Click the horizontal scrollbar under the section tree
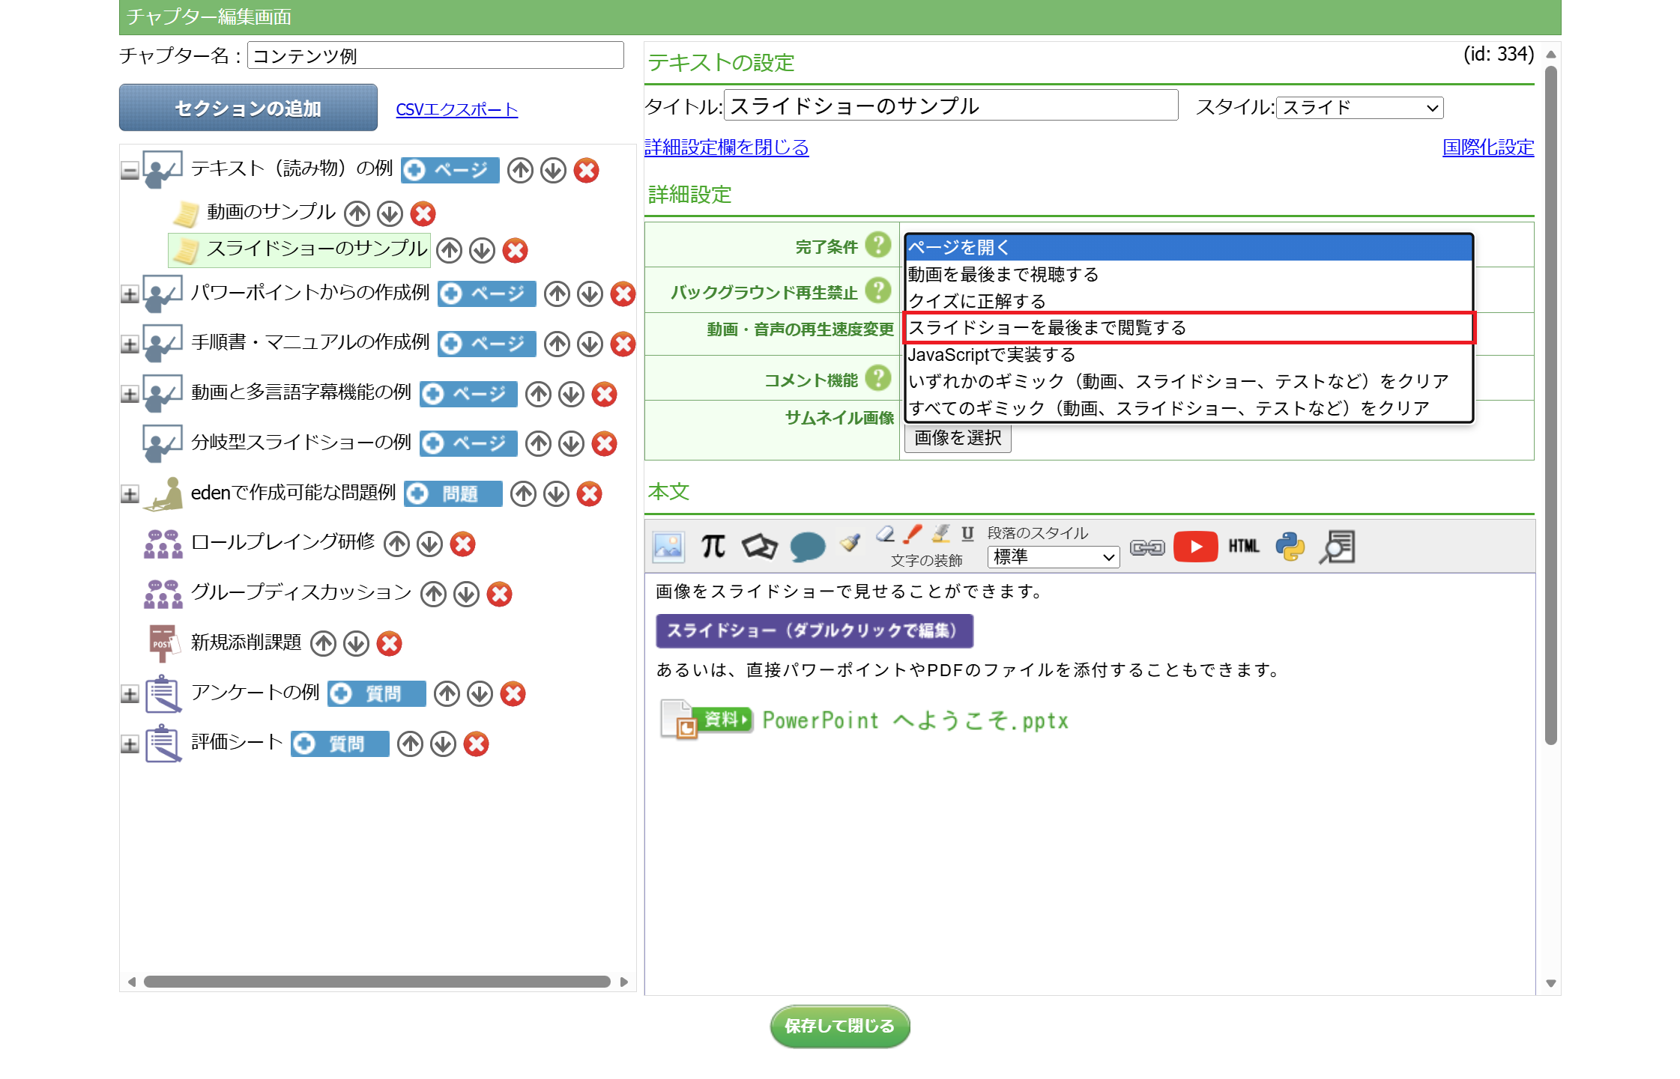Viewport: 1680px width, 1079px height. click(x=377, y=982)
